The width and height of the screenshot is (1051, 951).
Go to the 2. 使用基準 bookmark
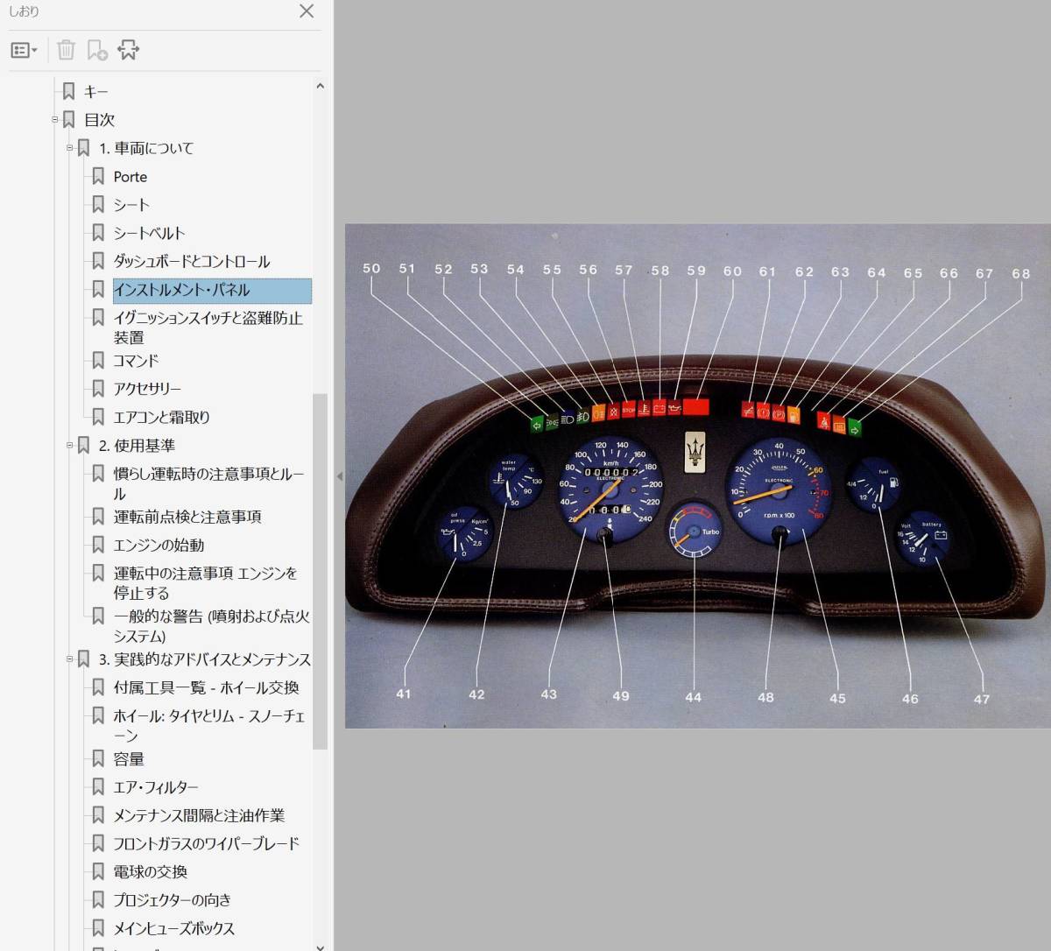(137, 446)
